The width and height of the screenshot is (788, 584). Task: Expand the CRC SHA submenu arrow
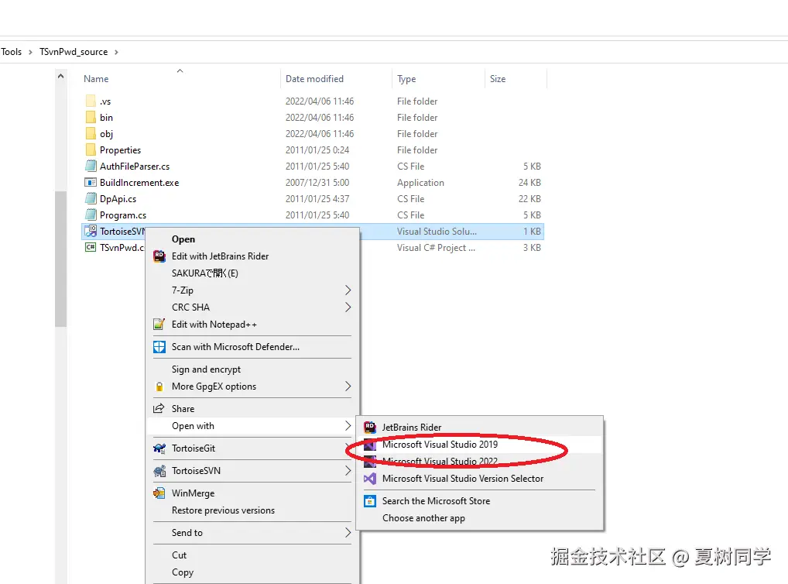[348, 307]
